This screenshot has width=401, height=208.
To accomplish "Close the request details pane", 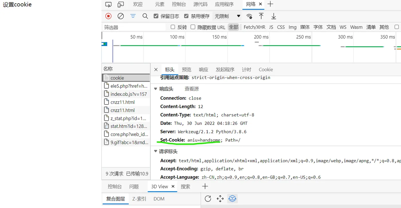I will [x=156, y=70].
